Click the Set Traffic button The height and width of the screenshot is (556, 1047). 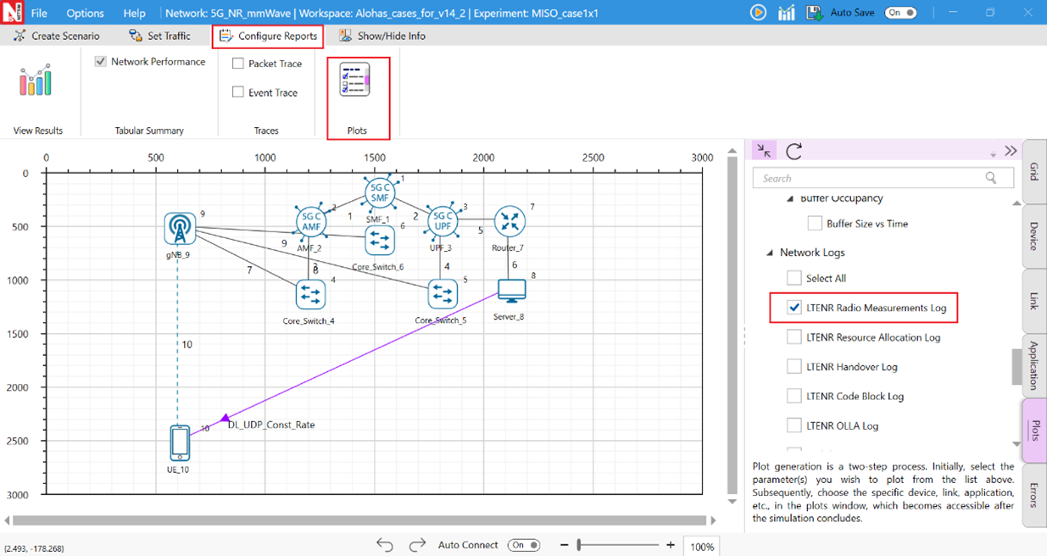(159, 36)
